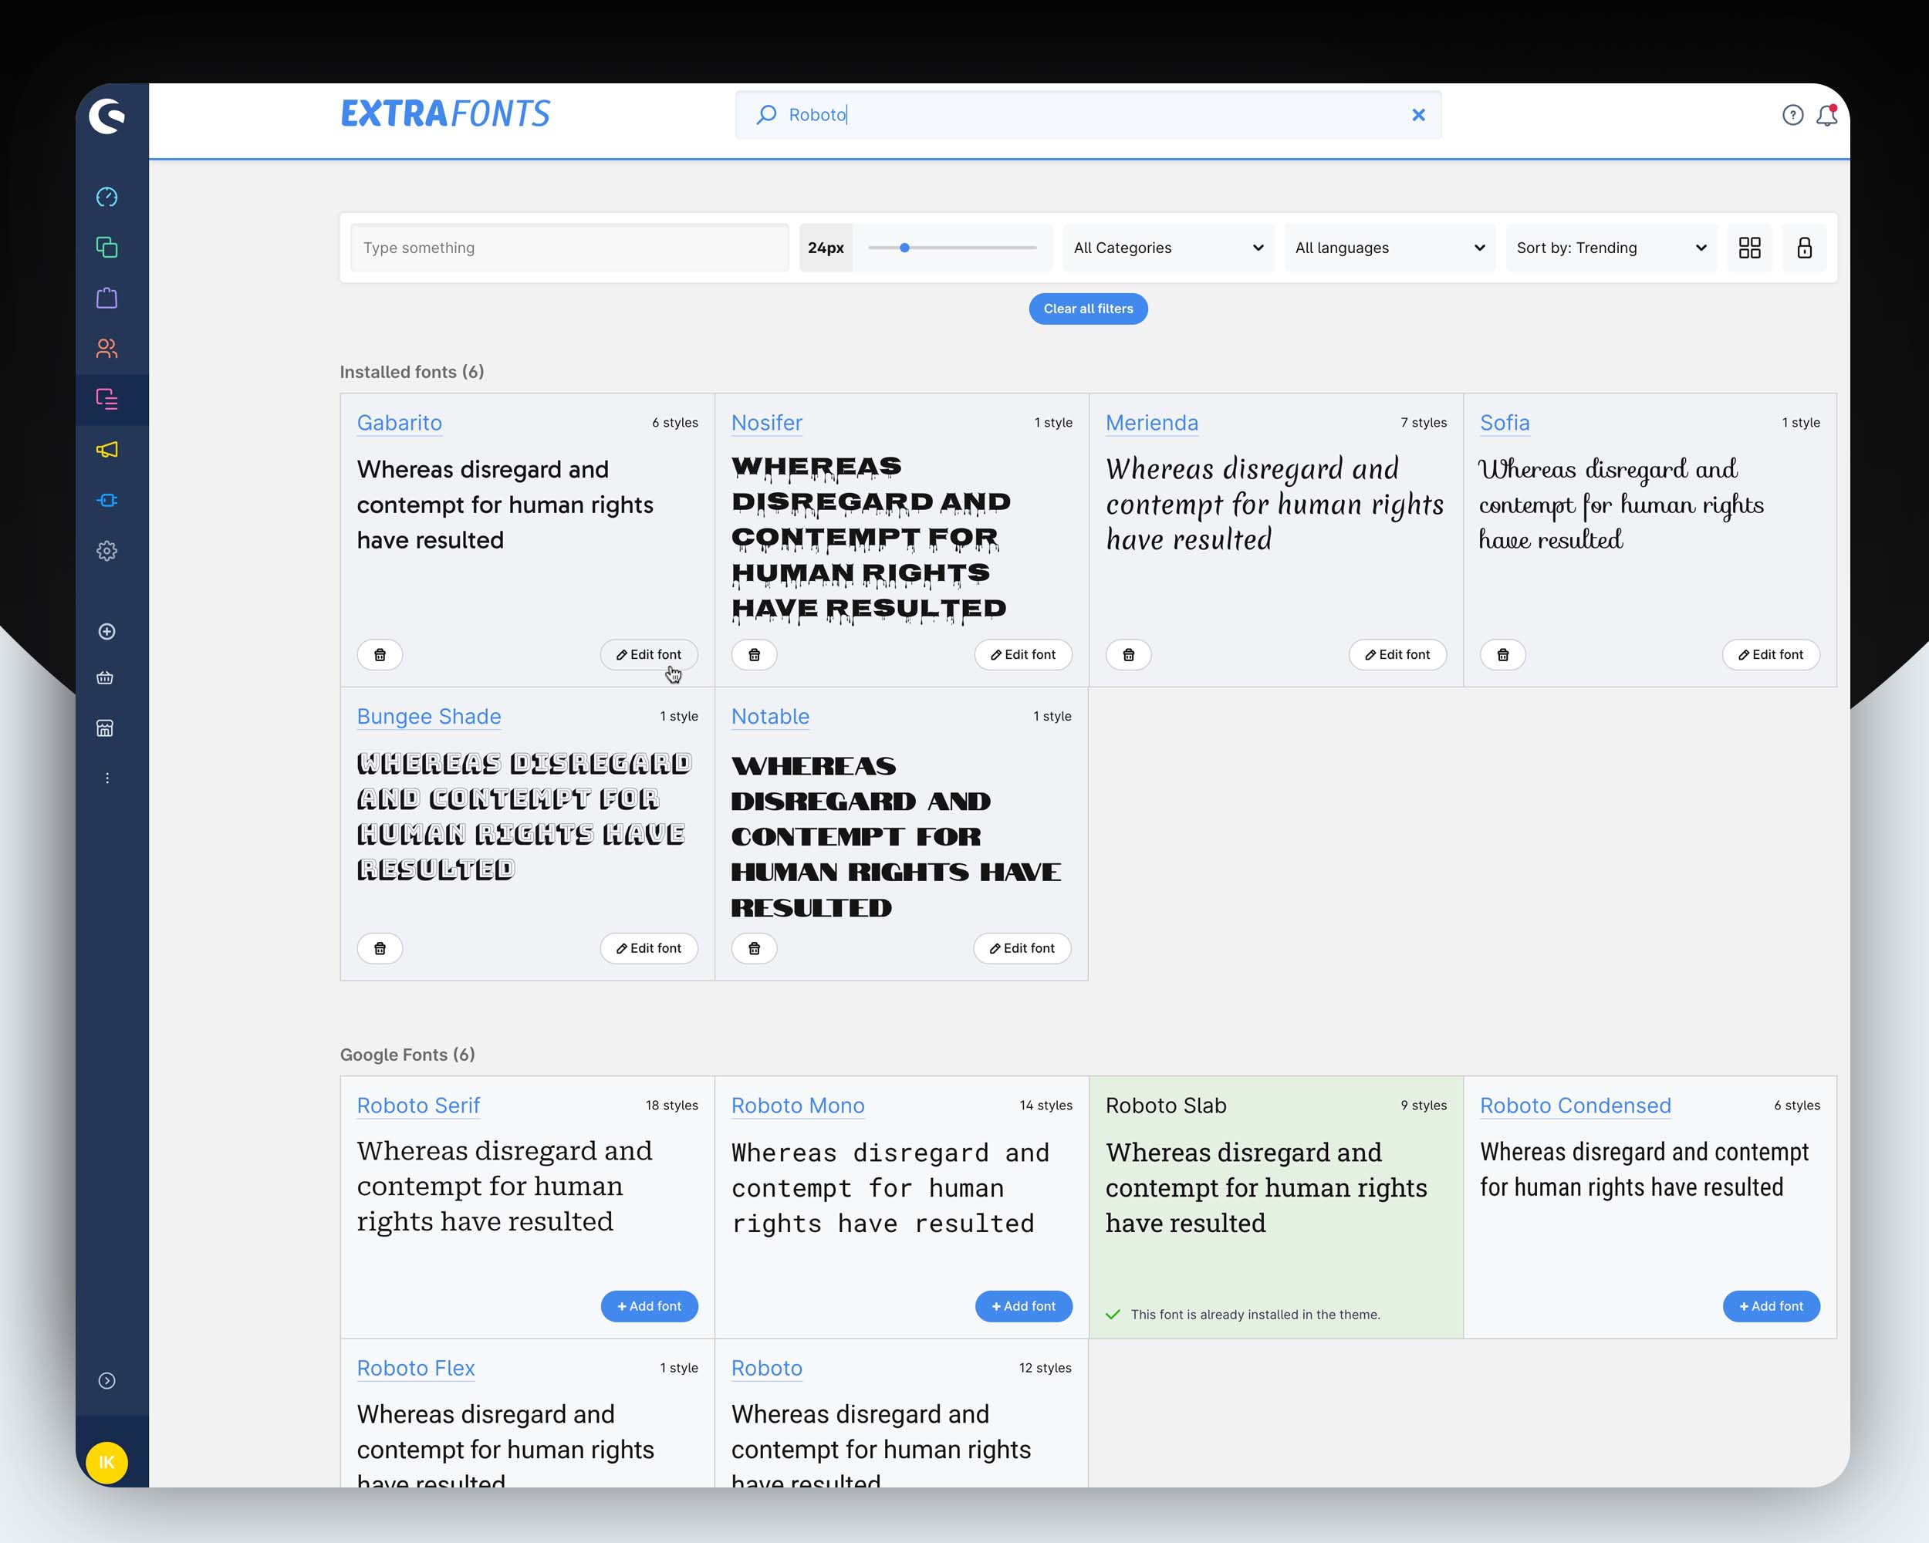1929x1543 pixels.
Task: Click the Roboto Slab card title
Action: (1166, 1106)
